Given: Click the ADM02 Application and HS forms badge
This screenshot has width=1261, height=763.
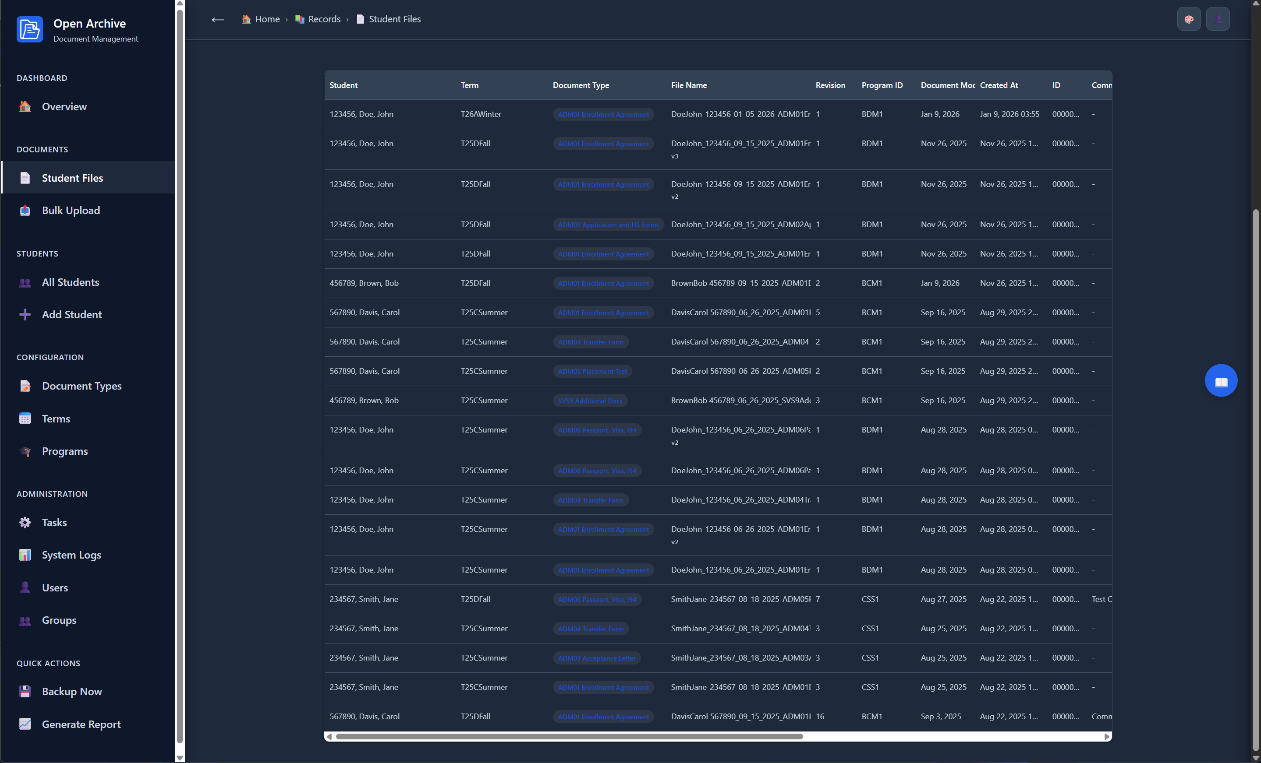Looking at the screenshot, I should pos(608,225).
